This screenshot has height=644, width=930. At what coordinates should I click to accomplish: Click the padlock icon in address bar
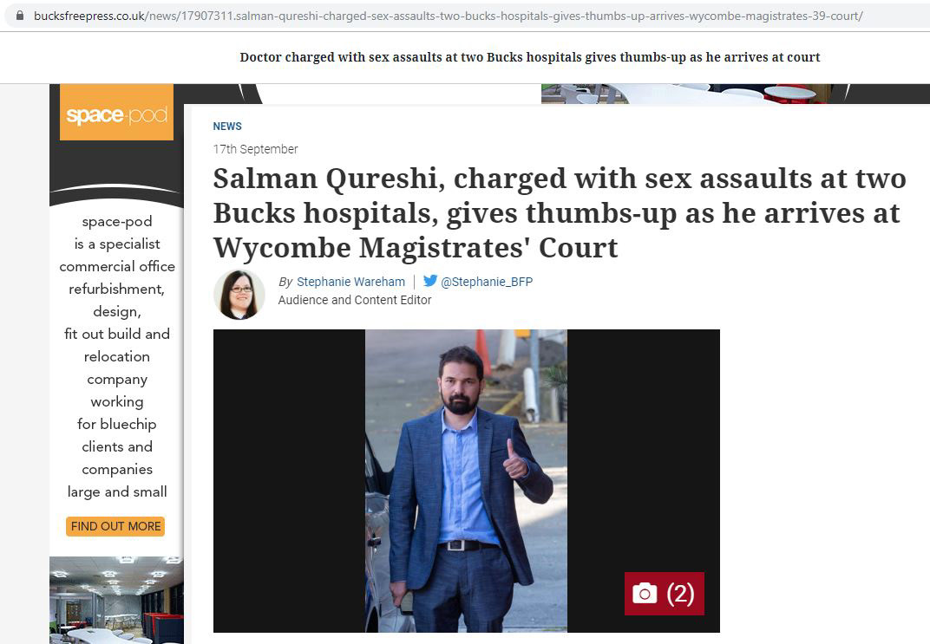click(x=20, y=16)
